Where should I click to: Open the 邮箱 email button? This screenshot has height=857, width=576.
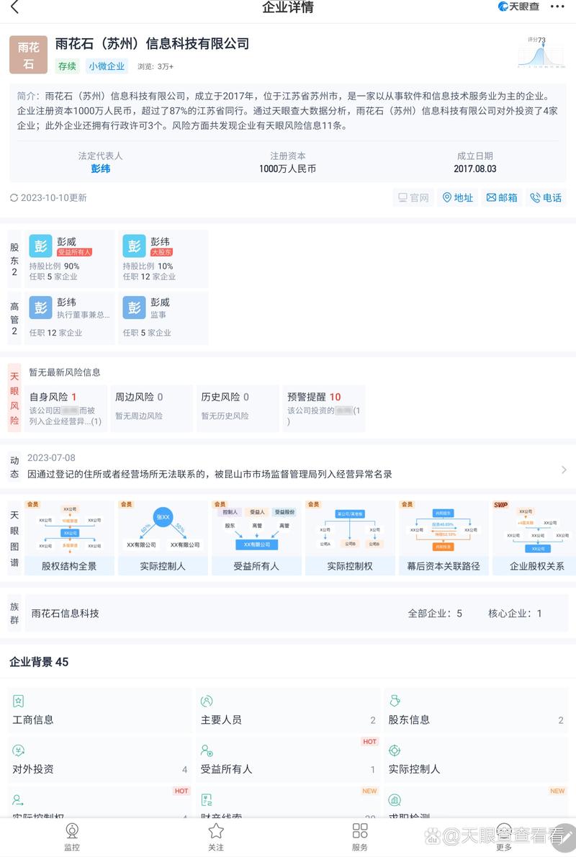pos(502,198)
